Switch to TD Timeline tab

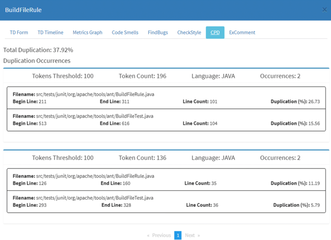click(x=50, y=32)
